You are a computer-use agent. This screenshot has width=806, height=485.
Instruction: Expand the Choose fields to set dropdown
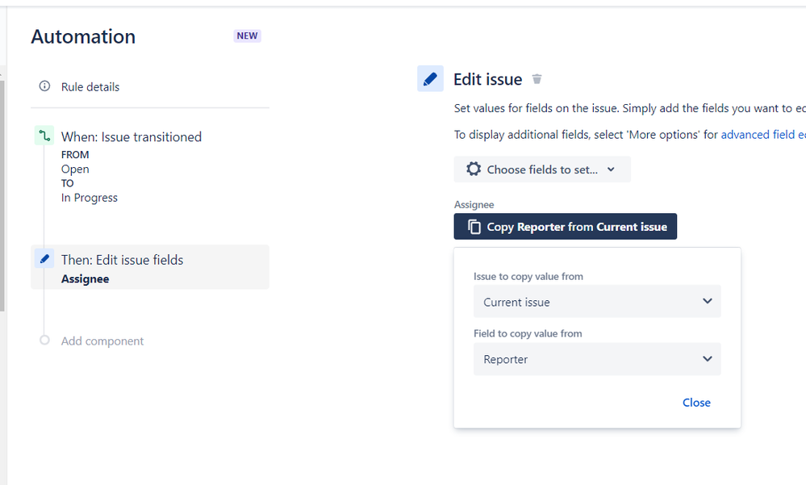coord(542,169)
